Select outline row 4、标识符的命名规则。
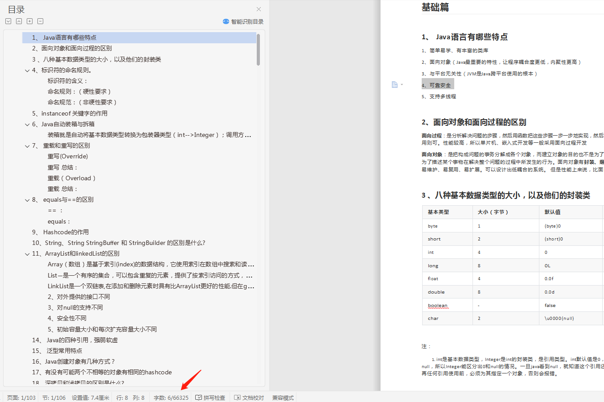The height and width of the screenshot is (402, 604). coord(62,70)
